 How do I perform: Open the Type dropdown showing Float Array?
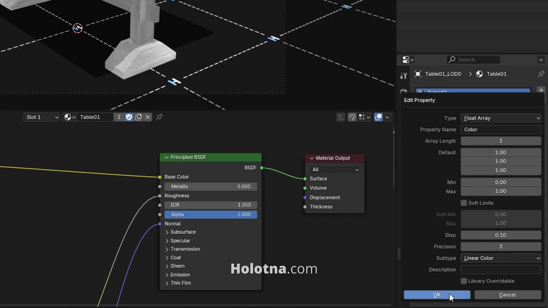(501, 118)
